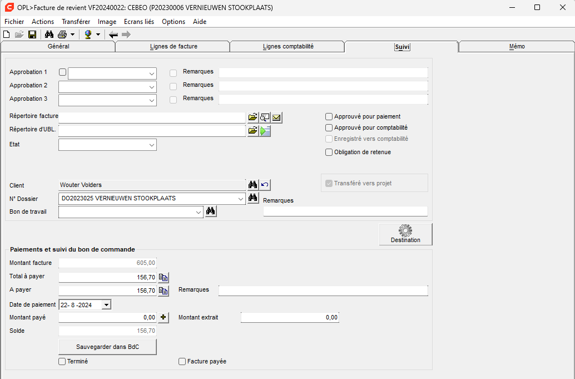Click the Montant extrait field
Viewport: 575px width, 379px height.
(290, 317)
